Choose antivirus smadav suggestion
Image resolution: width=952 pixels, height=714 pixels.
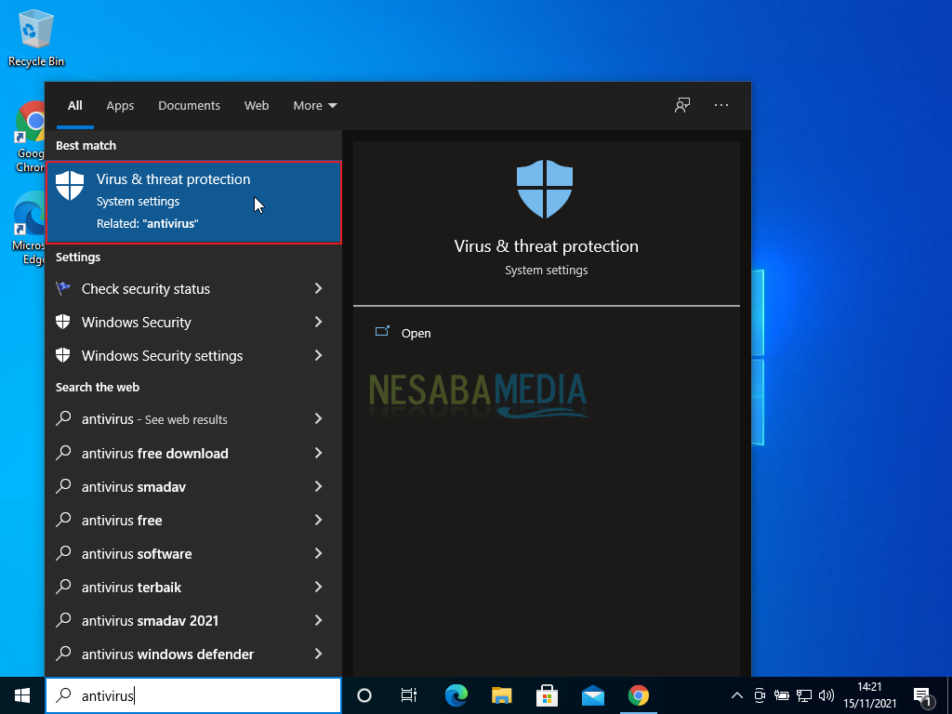pos(193,486)
